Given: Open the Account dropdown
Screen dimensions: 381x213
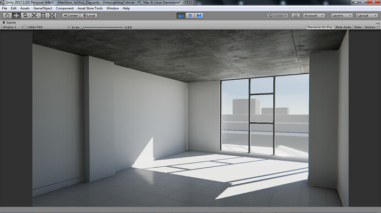Looking at the screenshot, I should point(314,15).
